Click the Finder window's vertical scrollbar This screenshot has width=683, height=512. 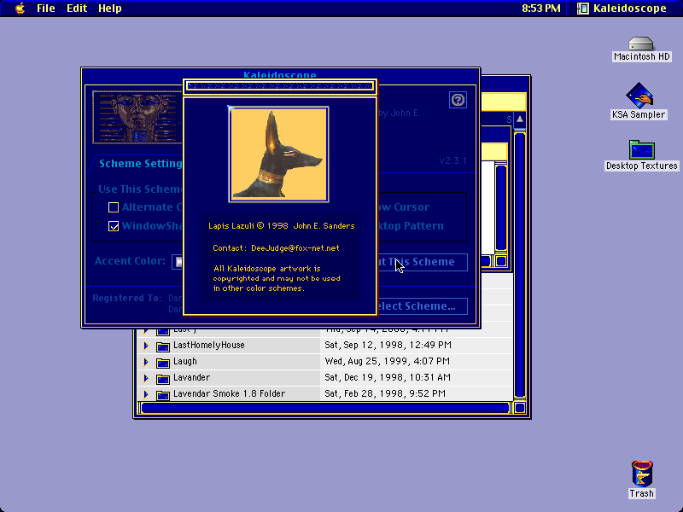pos(520,265)
